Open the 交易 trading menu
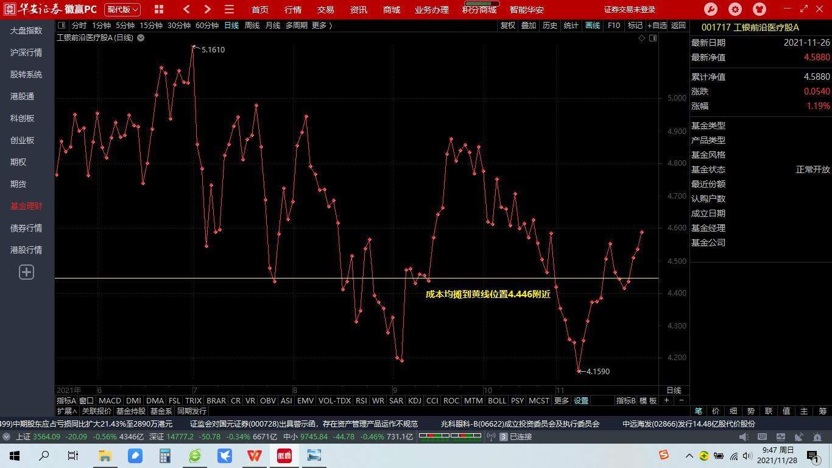The height and width of the screenshot is (468, 832). pos(326,10)
